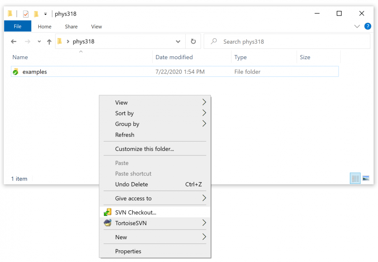Open the address bar history dropdown
The width and height of the screenshot is (378, 262).
pos(178,41)
